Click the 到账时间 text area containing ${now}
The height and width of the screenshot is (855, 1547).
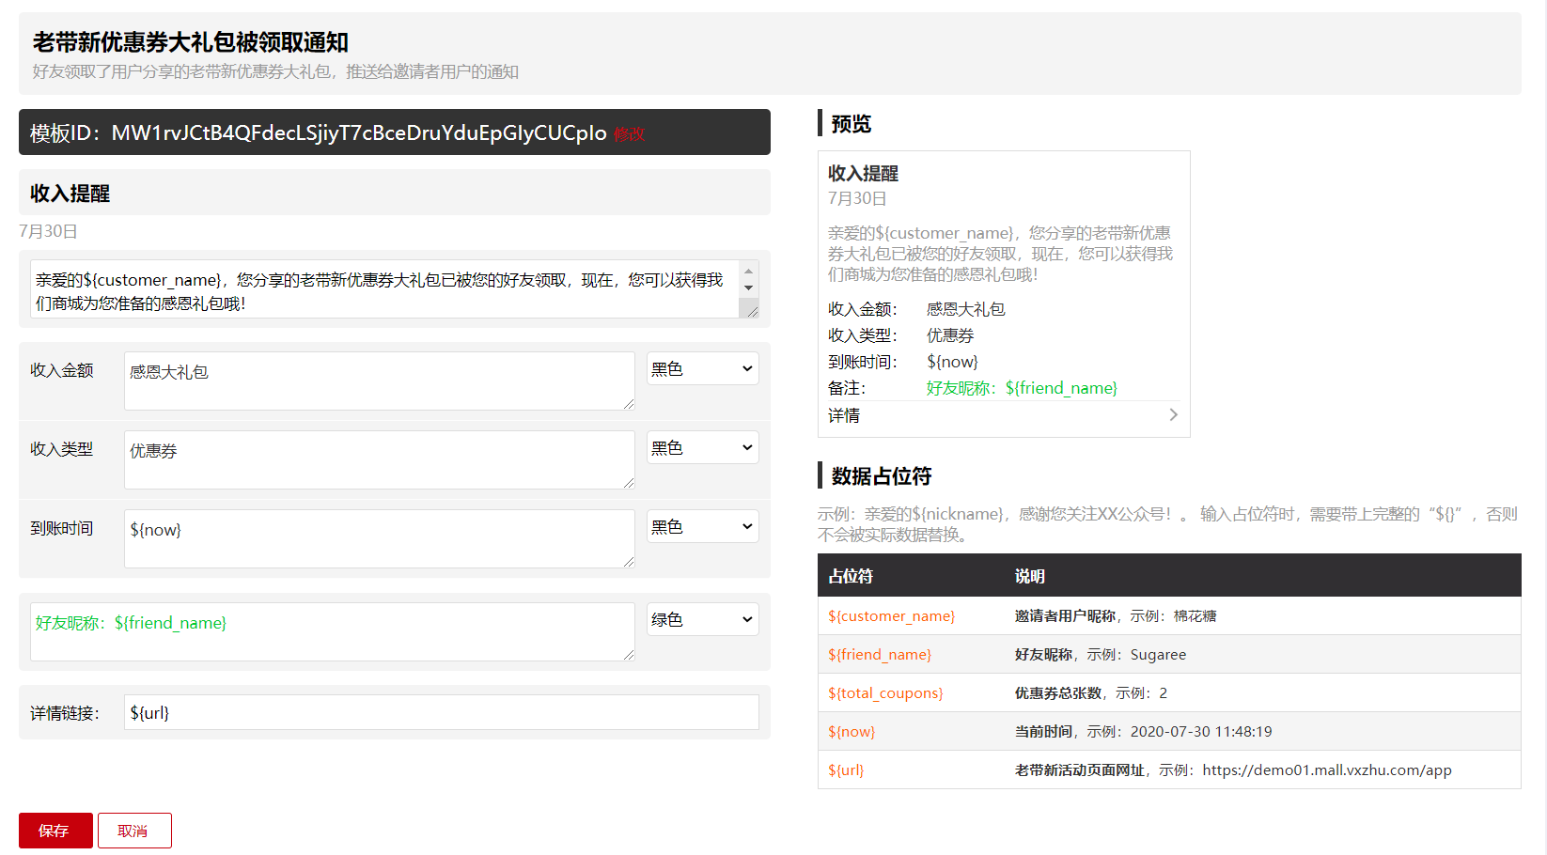pos(379,538)
